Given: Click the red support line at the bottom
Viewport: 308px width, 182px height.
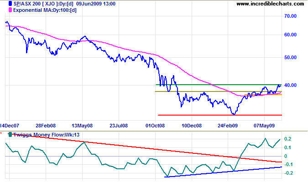Looking at the screenshot, I should [220, 115].
